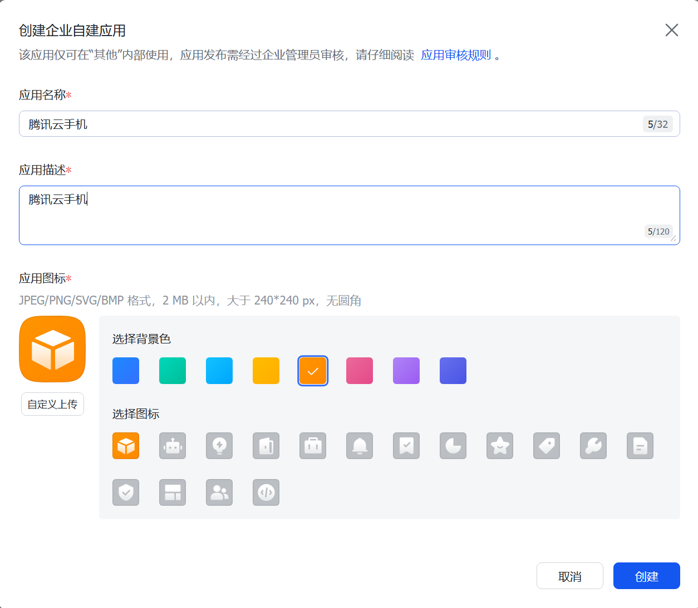This screenshot has width=698, height=608.
Task: Pick the shield checkmark icon
Action: click(x=126, y=492)
